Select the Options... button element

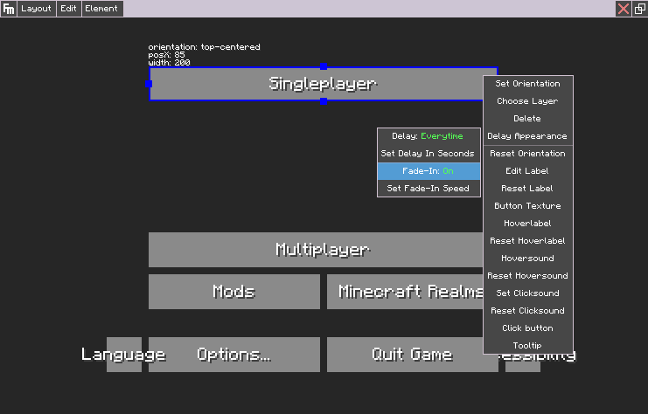pyautogui.click(x=233, y=355)
